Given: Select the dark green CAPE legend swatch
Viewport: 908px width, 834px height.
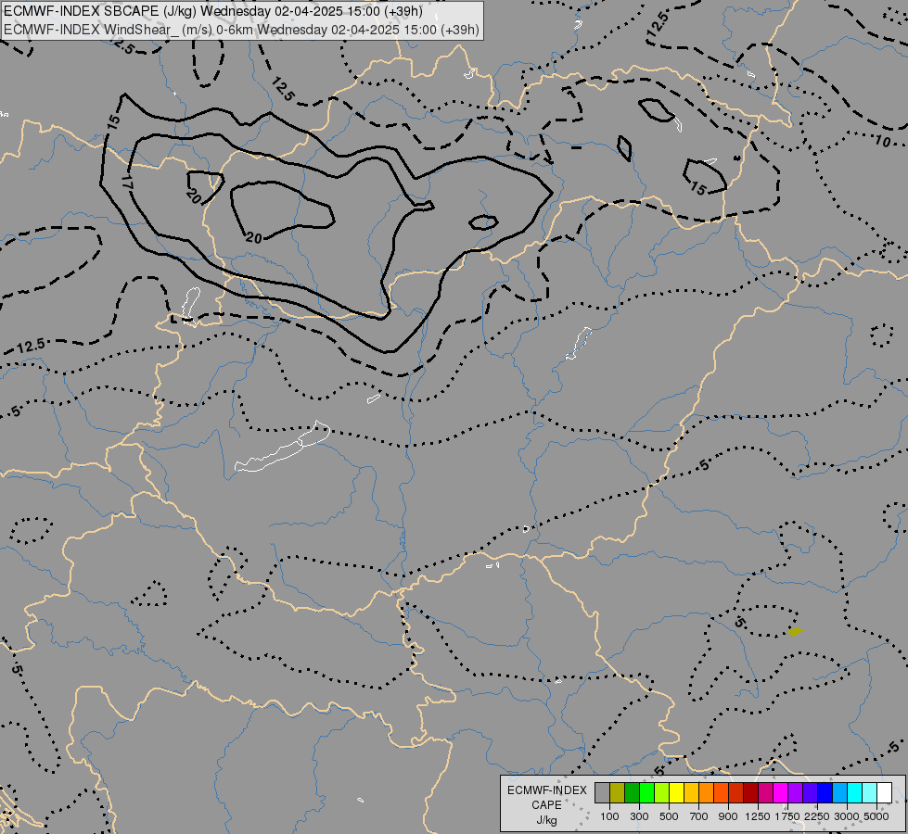Looking at the screenshot, I should 632,792.
